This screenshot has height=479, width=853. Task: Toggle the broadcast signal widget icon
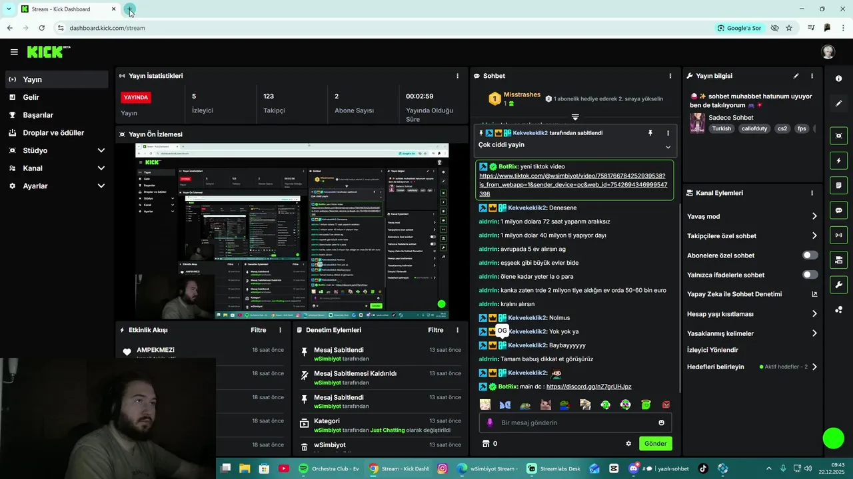(838, 235)
